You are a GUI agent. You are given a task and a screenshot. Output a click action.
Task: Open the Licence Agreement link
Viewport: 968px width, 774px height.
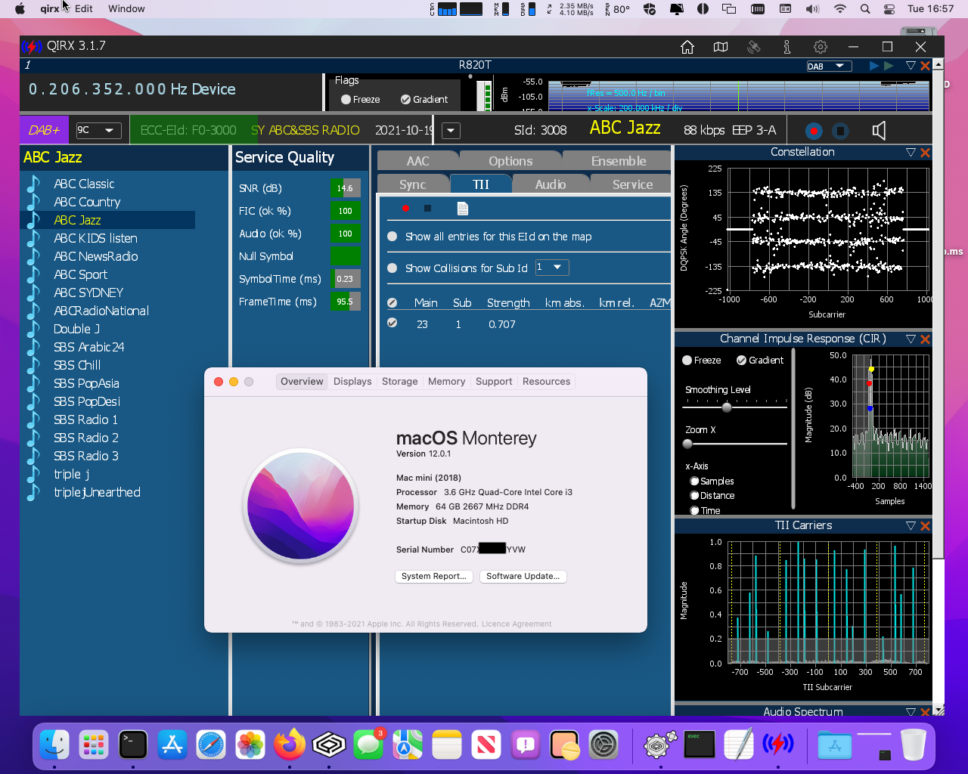517,624
